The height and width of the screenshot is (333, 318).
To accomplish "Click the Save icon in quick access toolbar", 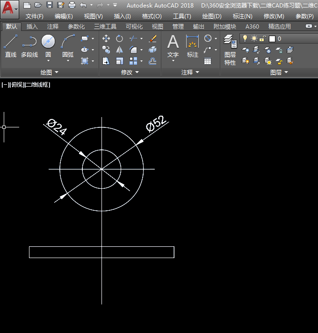I will [x=50, y=5].
